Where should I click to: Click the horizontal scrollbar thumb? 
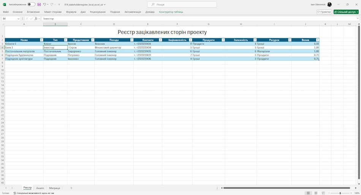(287, 188)
